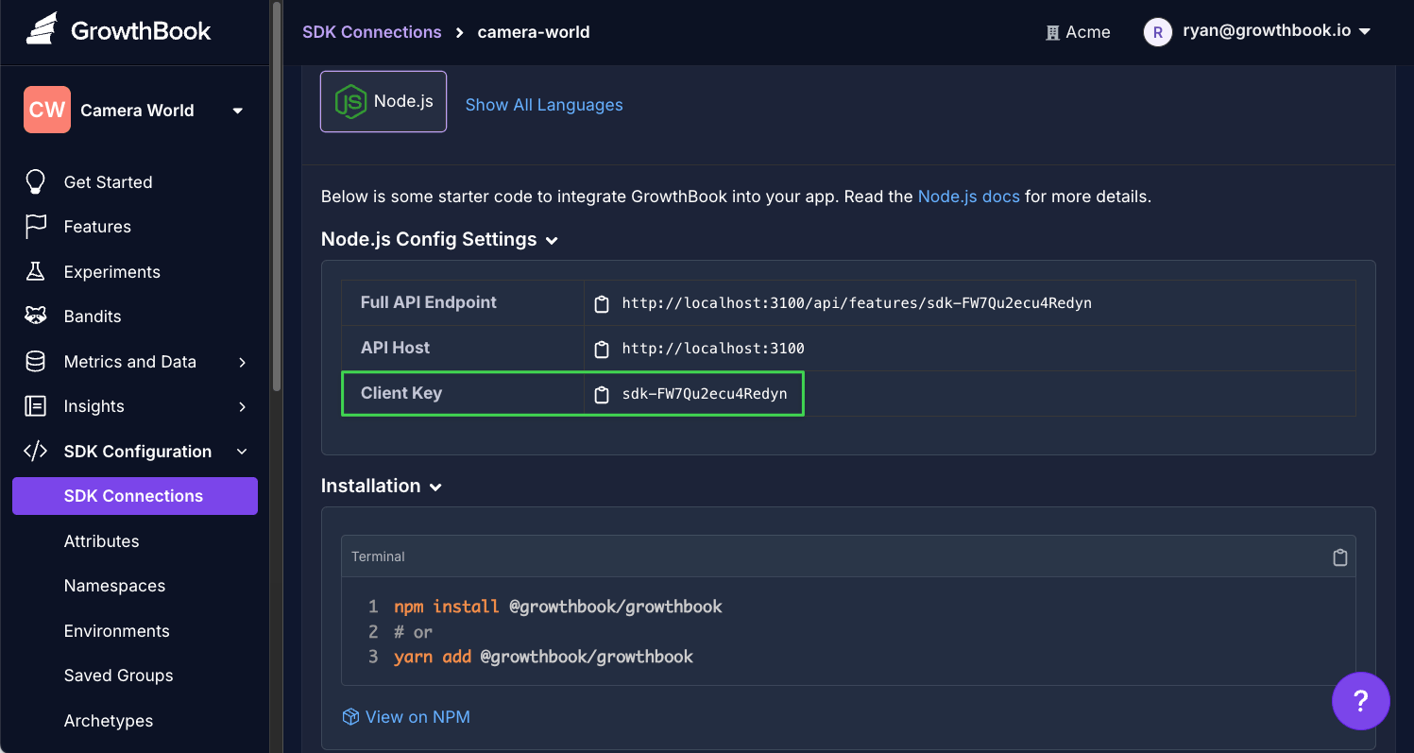Click the Node.js hexagon logo icon
This screenshot has height=753, width=1414.
coord(350,101)
